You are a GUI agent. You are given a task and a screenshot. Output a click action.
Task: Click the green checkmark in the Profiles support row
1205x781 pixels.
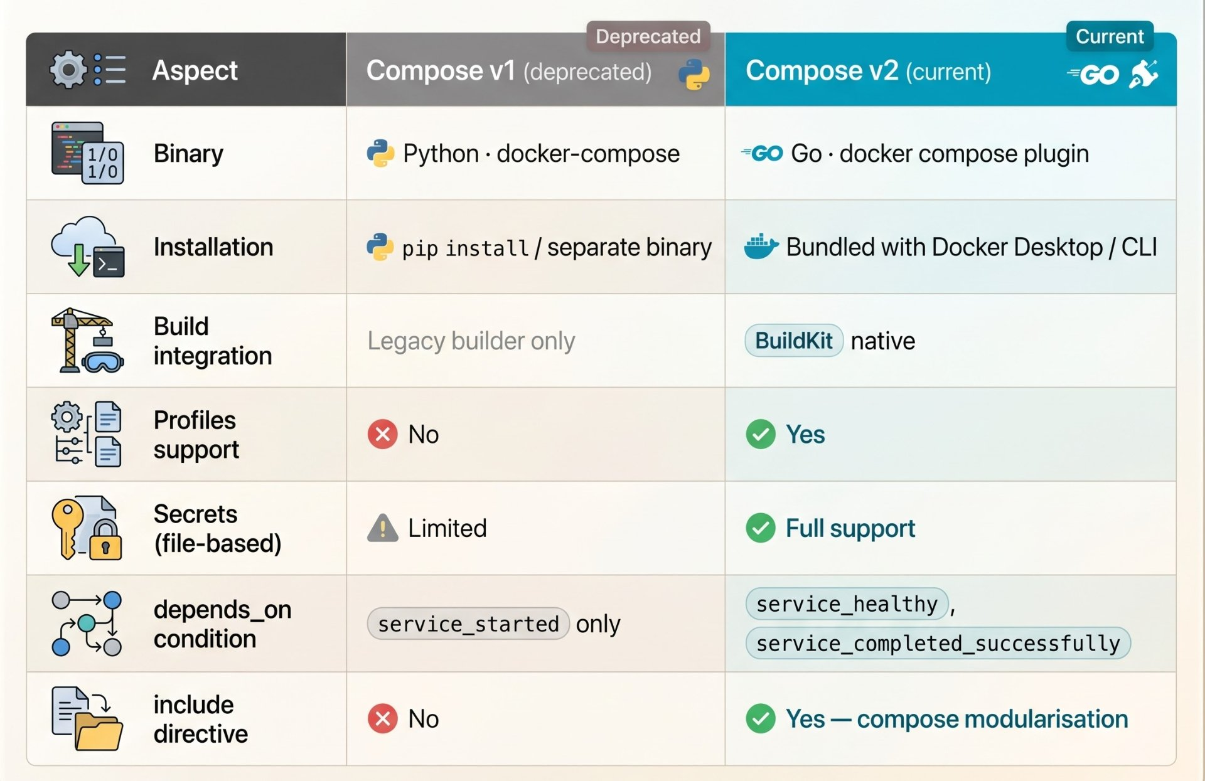click(x=761, y=434)
